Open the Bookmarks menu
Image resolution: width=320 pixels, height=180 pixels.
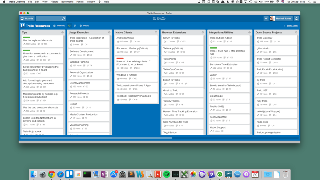(x=68, y=2)
